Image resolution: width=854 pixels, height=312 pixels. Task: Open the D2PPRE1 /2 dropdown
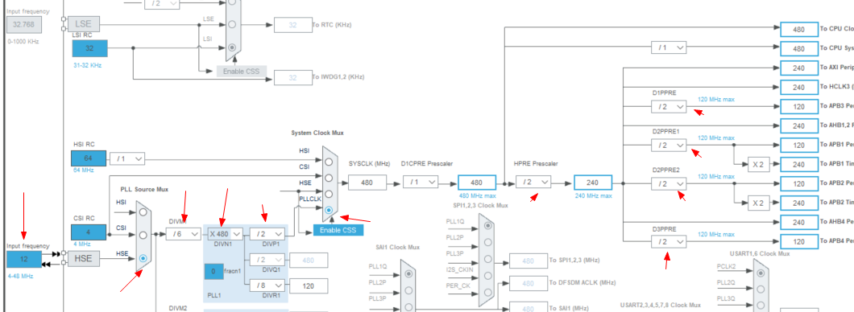[x=669, y=145]
